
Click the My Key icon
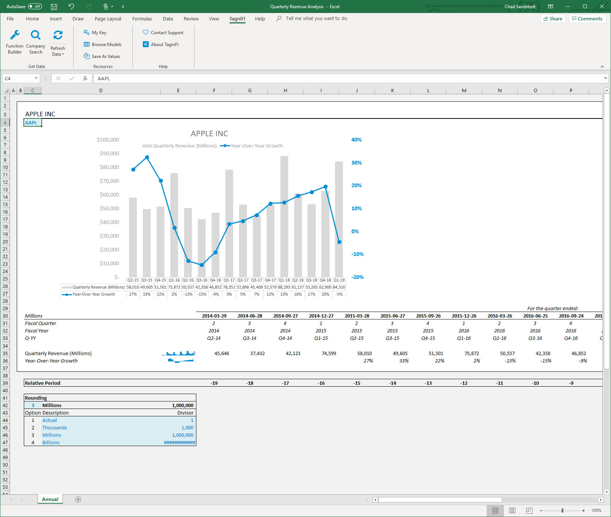(86, 33)
